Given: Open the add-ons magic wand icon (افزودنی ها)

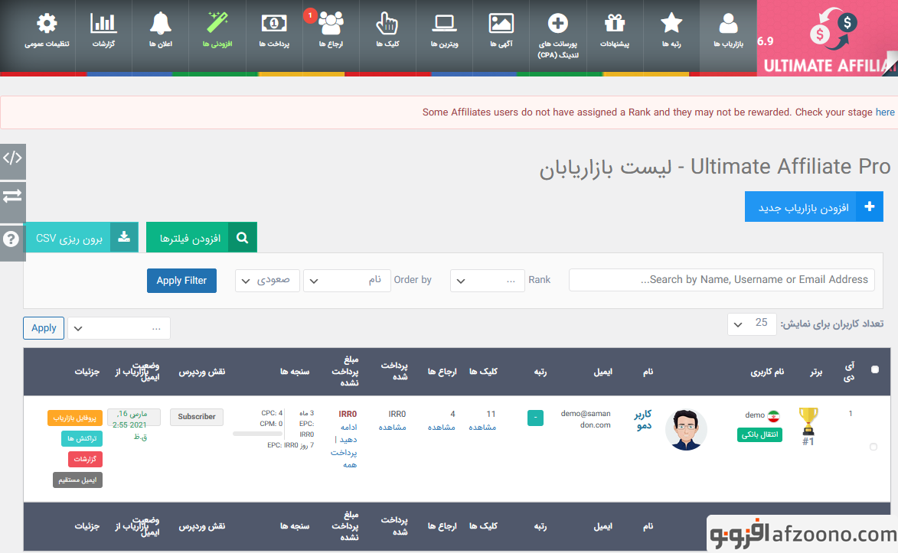Looking at the screenshot, I should 217,23.
